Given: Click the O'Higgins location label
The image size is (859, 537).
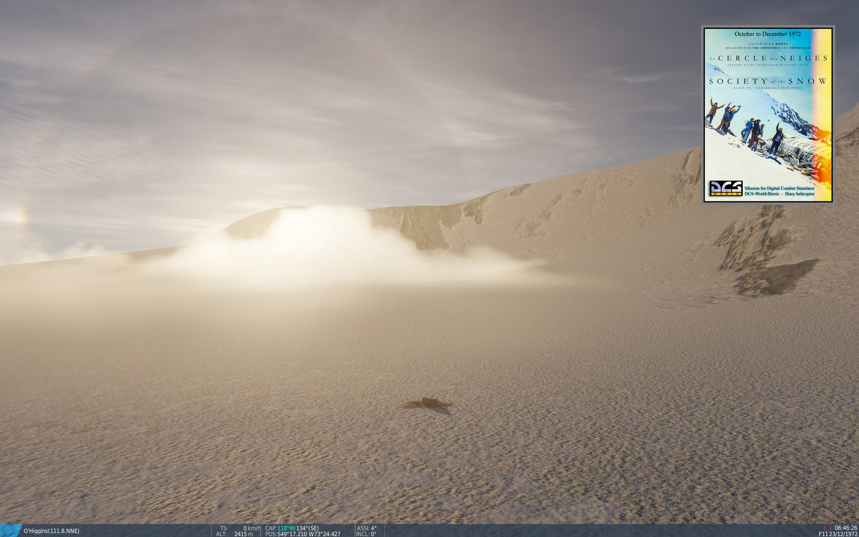Looking at the screenshot, I should coord(51,531).
